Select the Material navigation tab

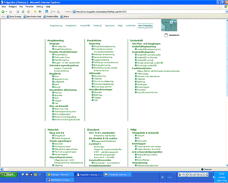98,26
